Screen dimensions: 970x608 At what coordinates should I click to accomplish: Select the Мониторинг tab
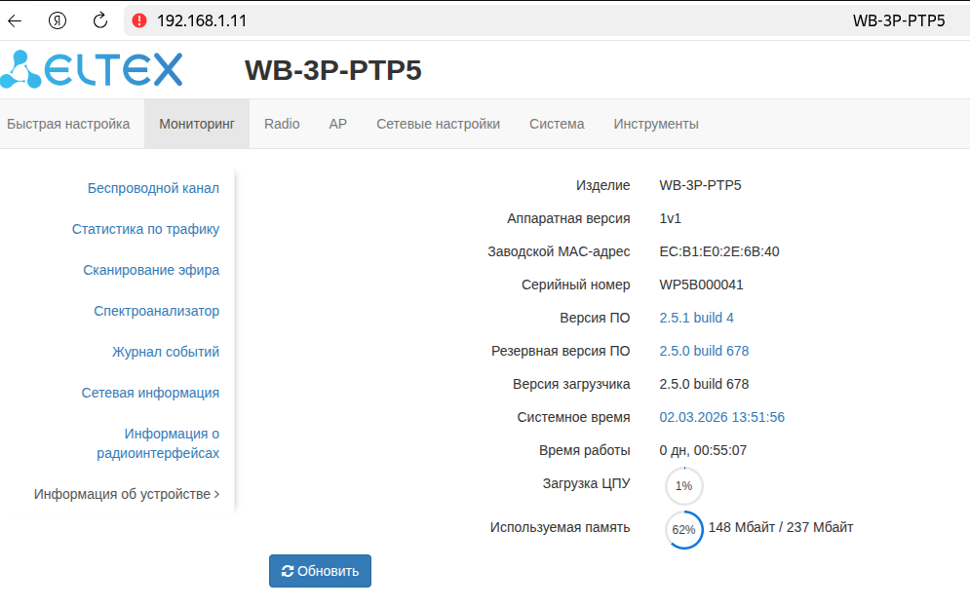tap(197, 124)
